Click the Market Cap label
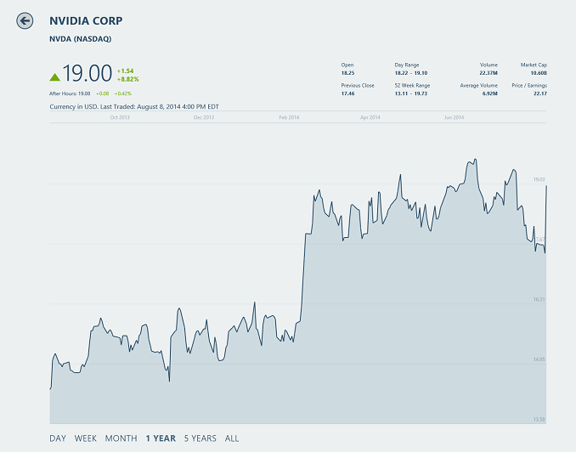576x452 pixels. 534,65
